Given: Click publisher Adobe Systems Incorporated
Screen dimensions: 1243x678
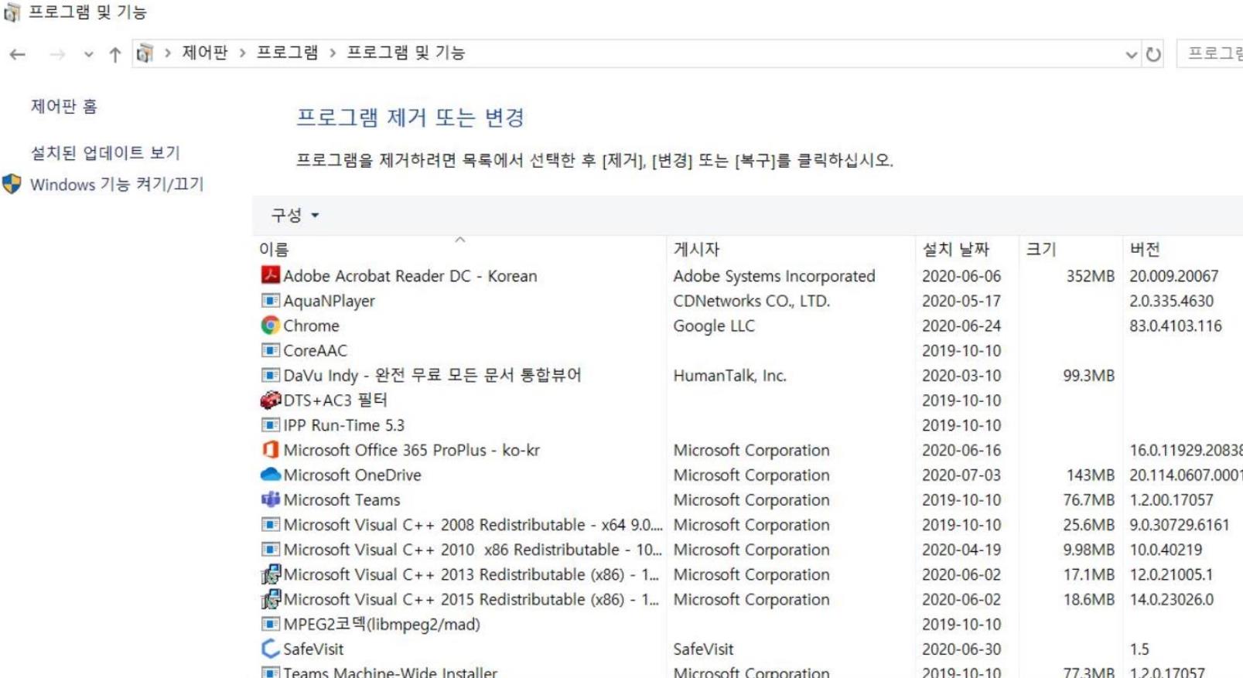Looking at the screenshot, I should point(774,276).
